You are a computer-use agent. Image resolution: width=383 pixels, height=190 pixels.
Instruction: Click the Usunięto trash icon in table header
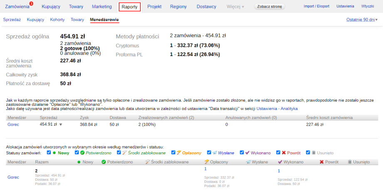coord(350,162)
